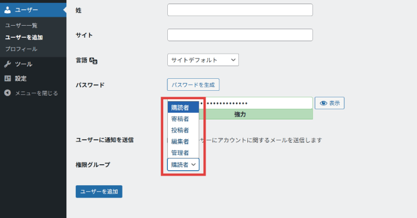Select 管理者 role option
Image resolution: width=417 pixels, height=218 pixels.
click(x=183, y=153)
